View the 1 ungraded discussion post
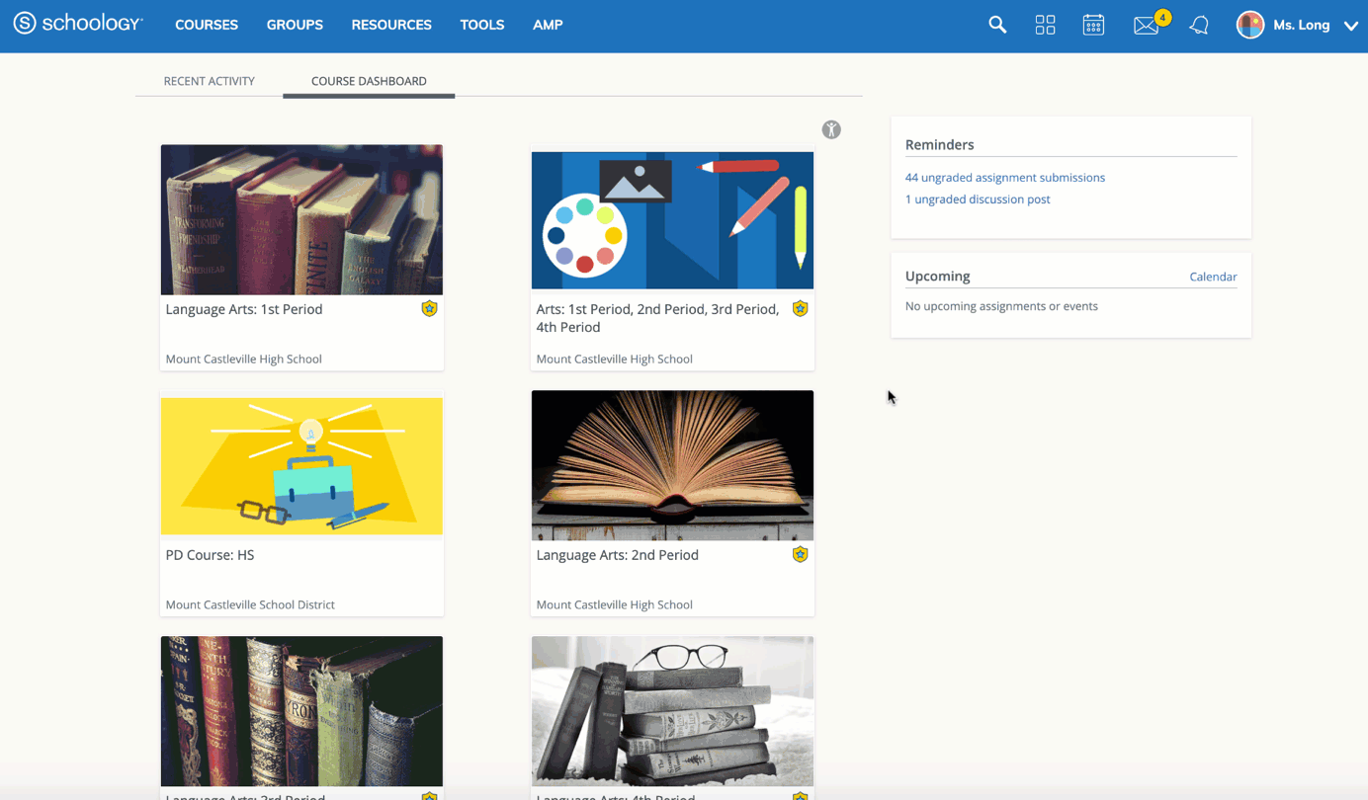This screenshot has height=800, width=1368. click(x=978, y=199)
